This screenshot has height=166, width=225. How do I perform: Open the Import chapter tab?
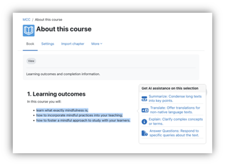73,44
